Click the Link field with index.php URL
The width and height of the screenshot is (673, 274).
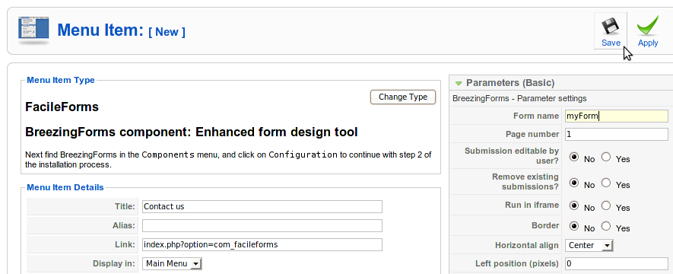coord(262,245)
